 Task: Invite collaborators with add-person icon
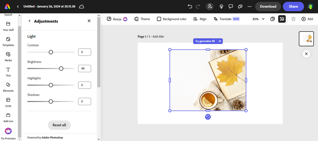210,6
